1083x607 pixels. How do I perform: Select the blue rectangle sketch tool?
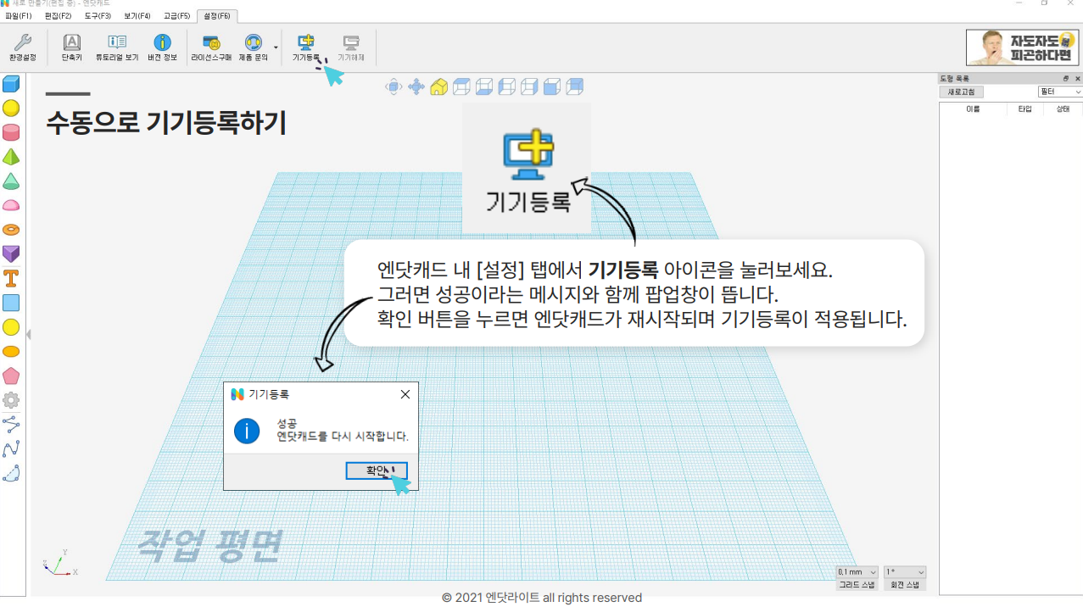coord(11,303)
